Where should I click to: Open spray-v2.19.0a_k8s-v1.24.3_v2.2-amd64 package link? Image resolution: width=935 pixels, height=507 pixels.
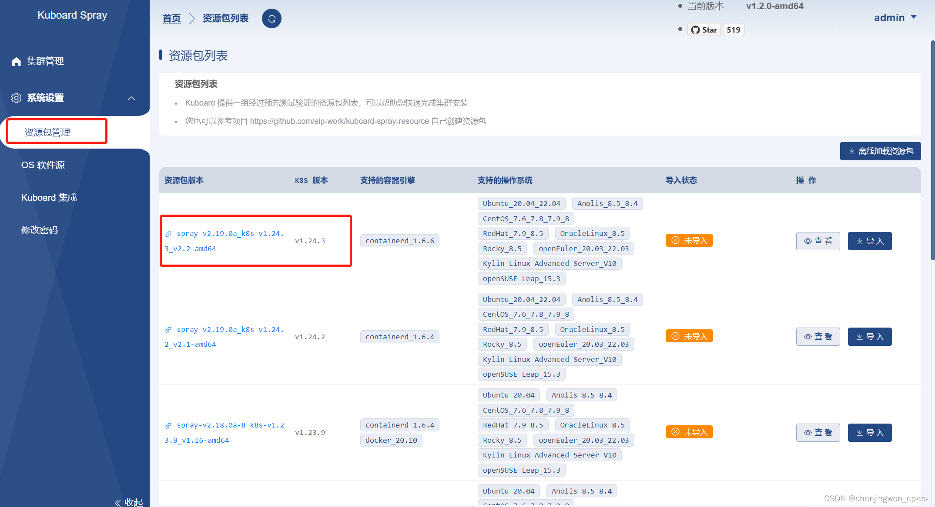tap(224, 241)
